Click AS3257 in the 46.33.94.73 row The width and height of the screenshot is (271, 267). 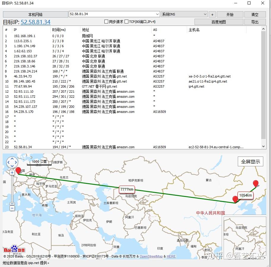click(159, 76)
